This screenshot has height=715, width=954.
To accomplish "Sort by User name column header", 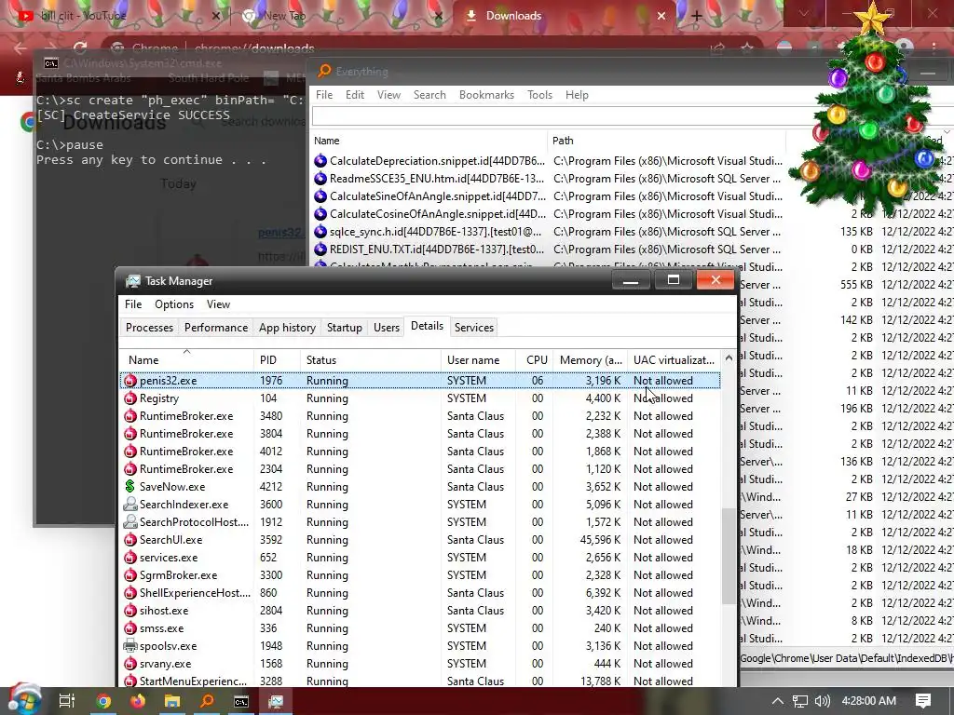I will (x=478, y=360).
